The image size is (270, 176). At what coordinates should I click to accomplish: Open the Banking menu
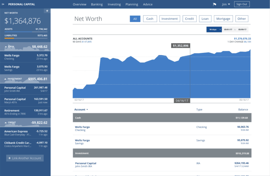click(x=97, y=4)
